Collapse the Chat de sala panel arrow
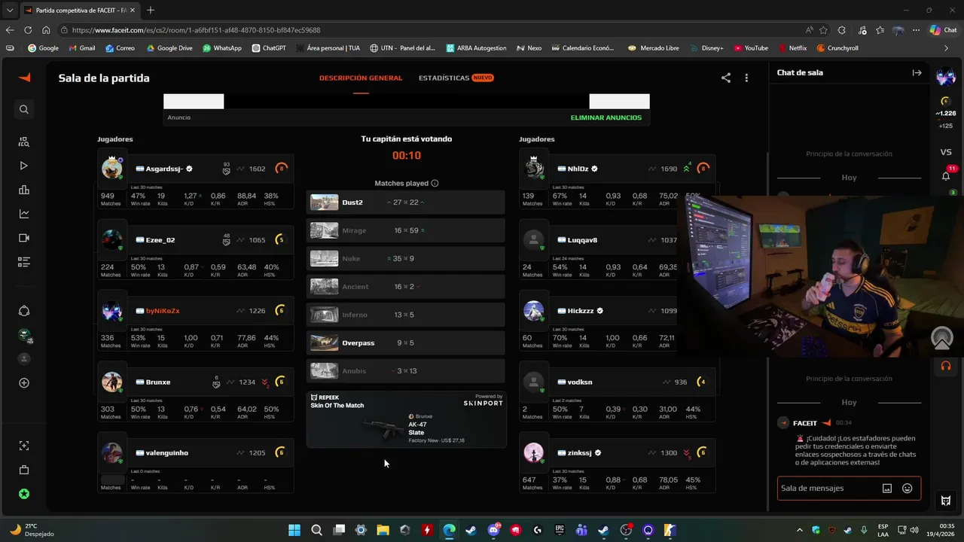 coord(917,73)
